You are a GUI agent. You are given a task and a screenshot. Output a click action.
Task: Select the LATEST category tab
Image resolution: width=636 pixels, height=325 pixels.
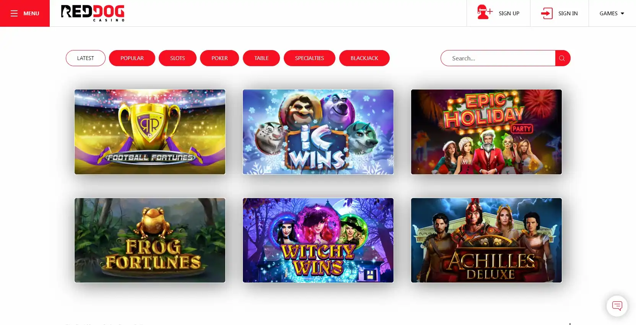pos(86,58)
